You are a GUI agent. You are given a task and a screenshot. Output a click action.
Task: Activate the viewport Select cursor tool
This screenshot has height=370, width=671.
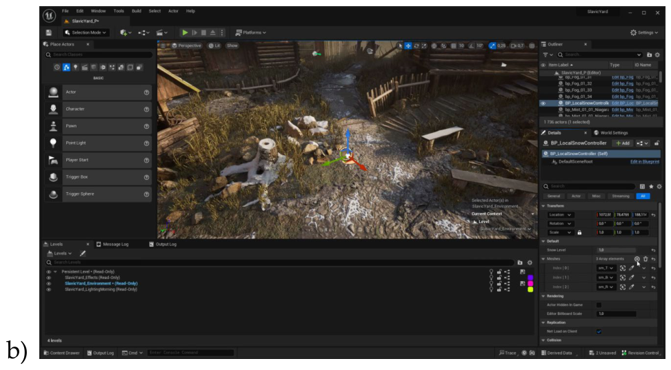click(x=400, y=45)
